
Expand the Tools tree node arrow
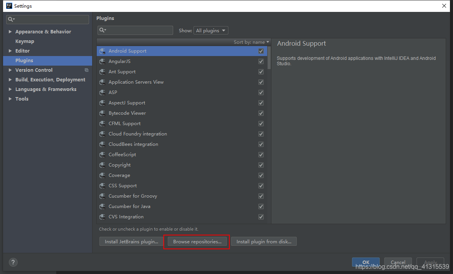tap(10, 99)
